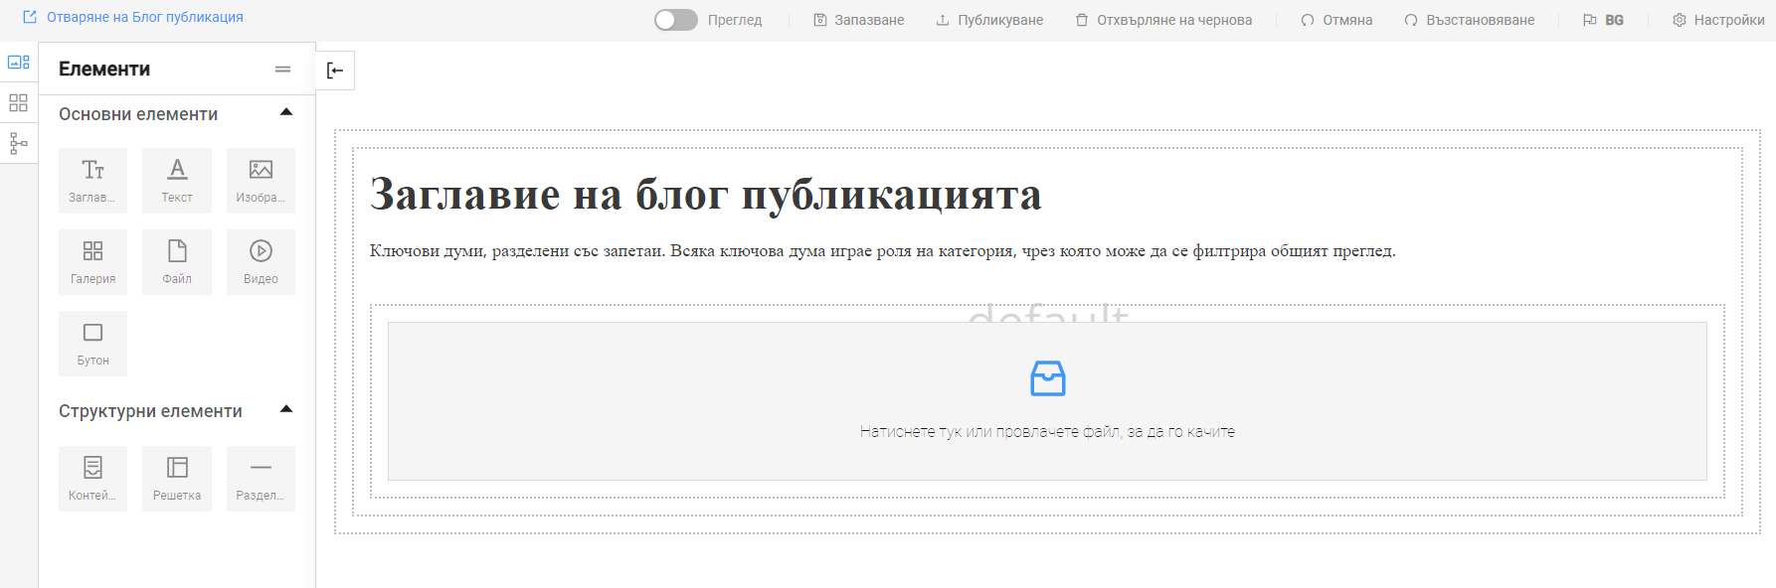Pick the Галерия gallery element
Screen dimensions: 1776x588
(92, 261)
